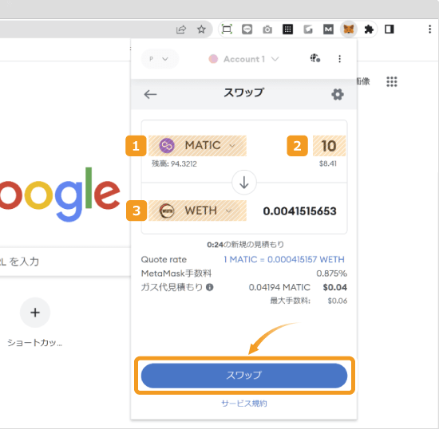Image resolution: width=439 pixels, height=429 pixels.
Task: Bookmark this page with the star icon
Action: coord(201,29)
